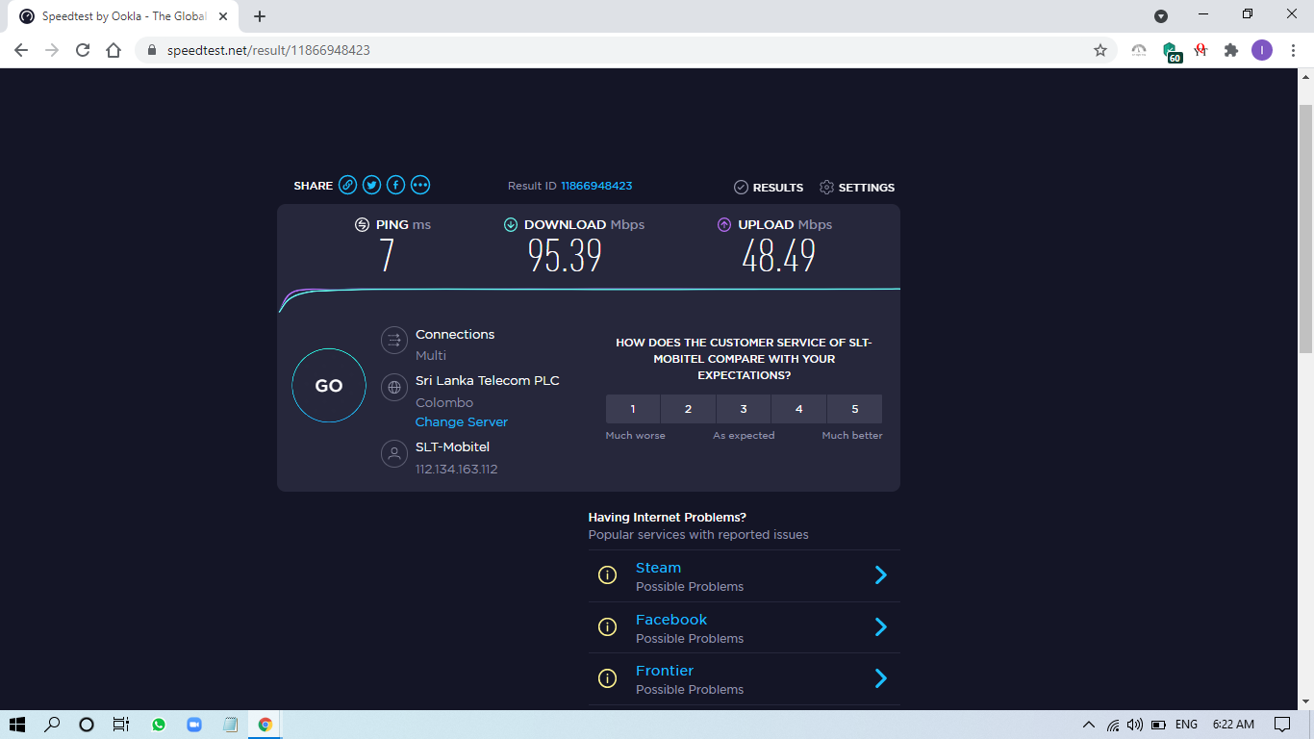Rate customer service 2
1314x739 pixels.
[688, 409]
